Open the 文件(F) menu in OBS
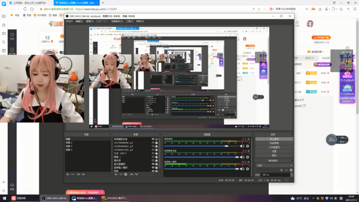The width and height of the screenshot is (359, 202). (x=69, y=21)
